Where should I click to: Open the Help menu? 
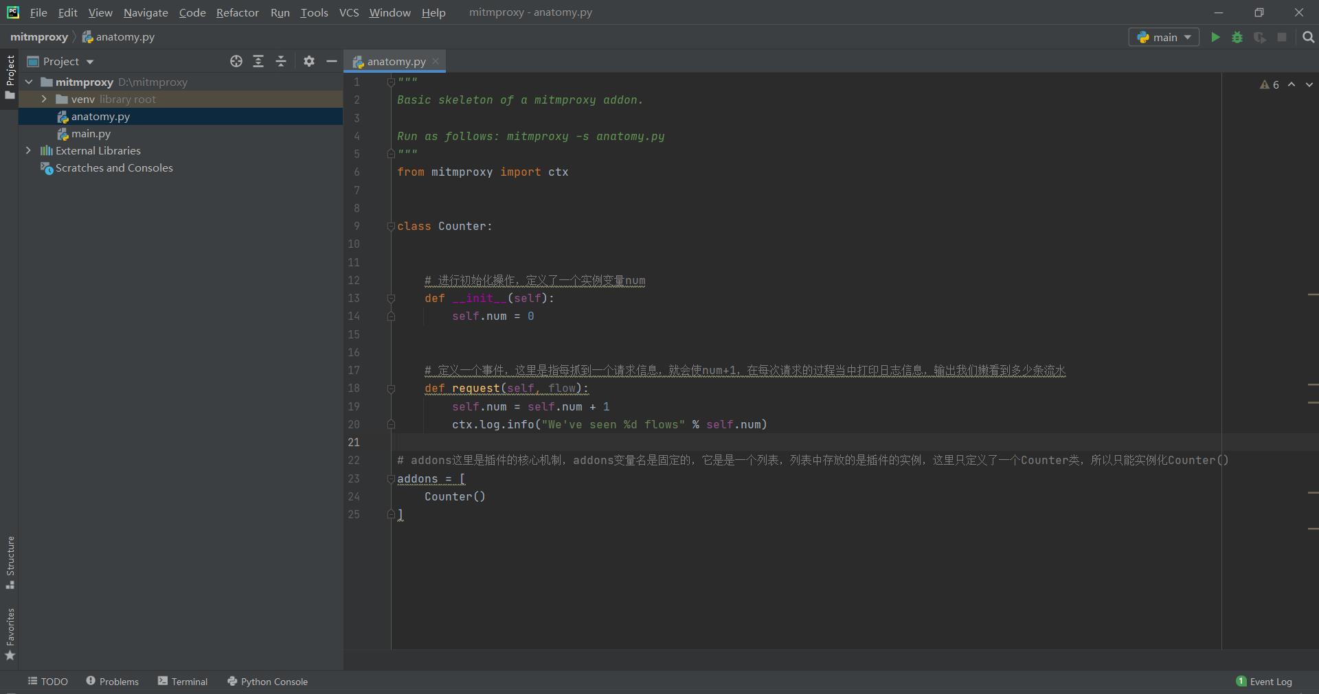433,12
